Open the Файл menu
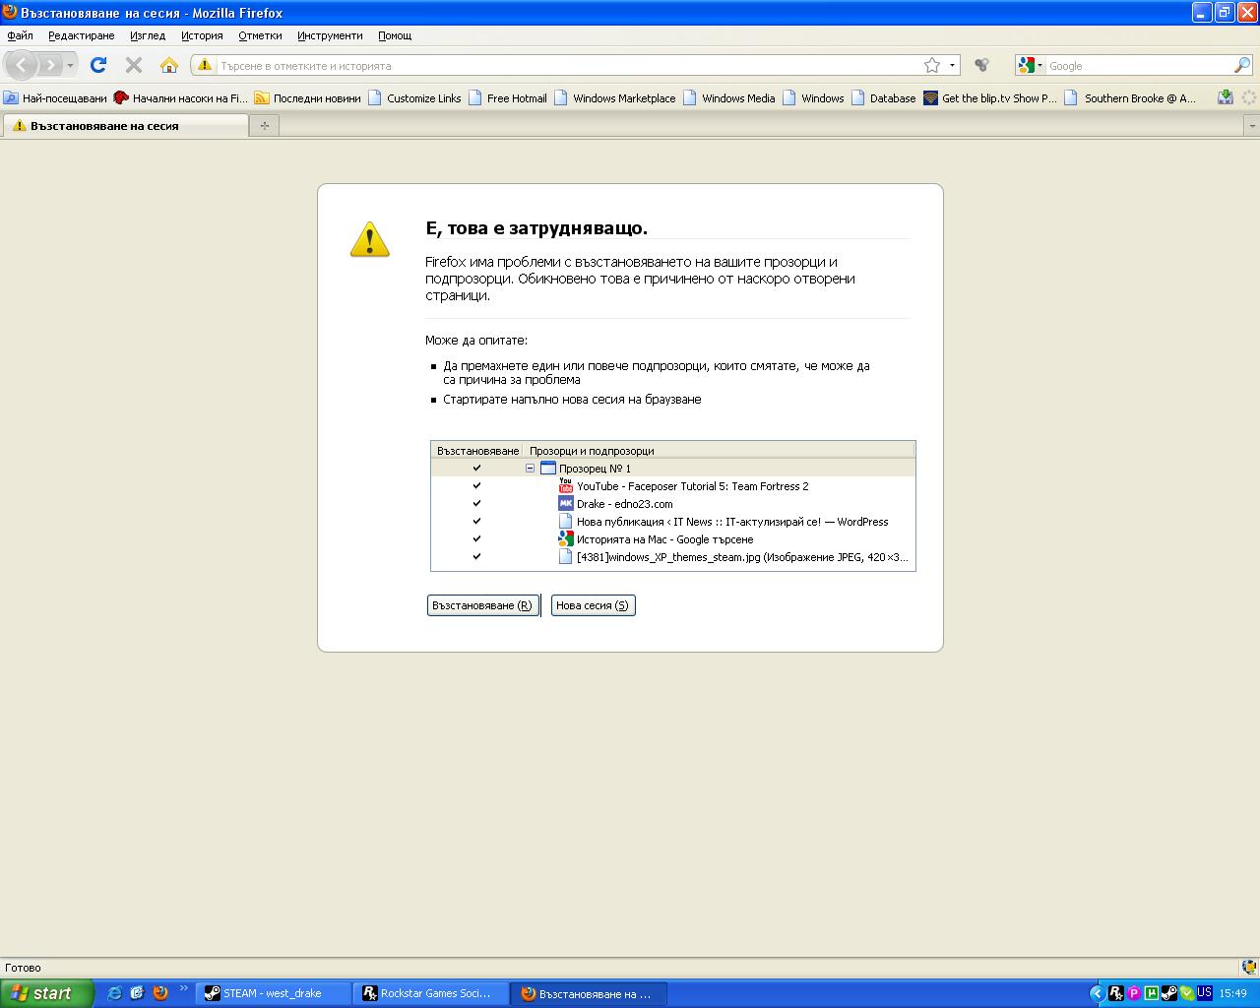Viewport: 1260px width, 1008px height. tap(20, 35)
